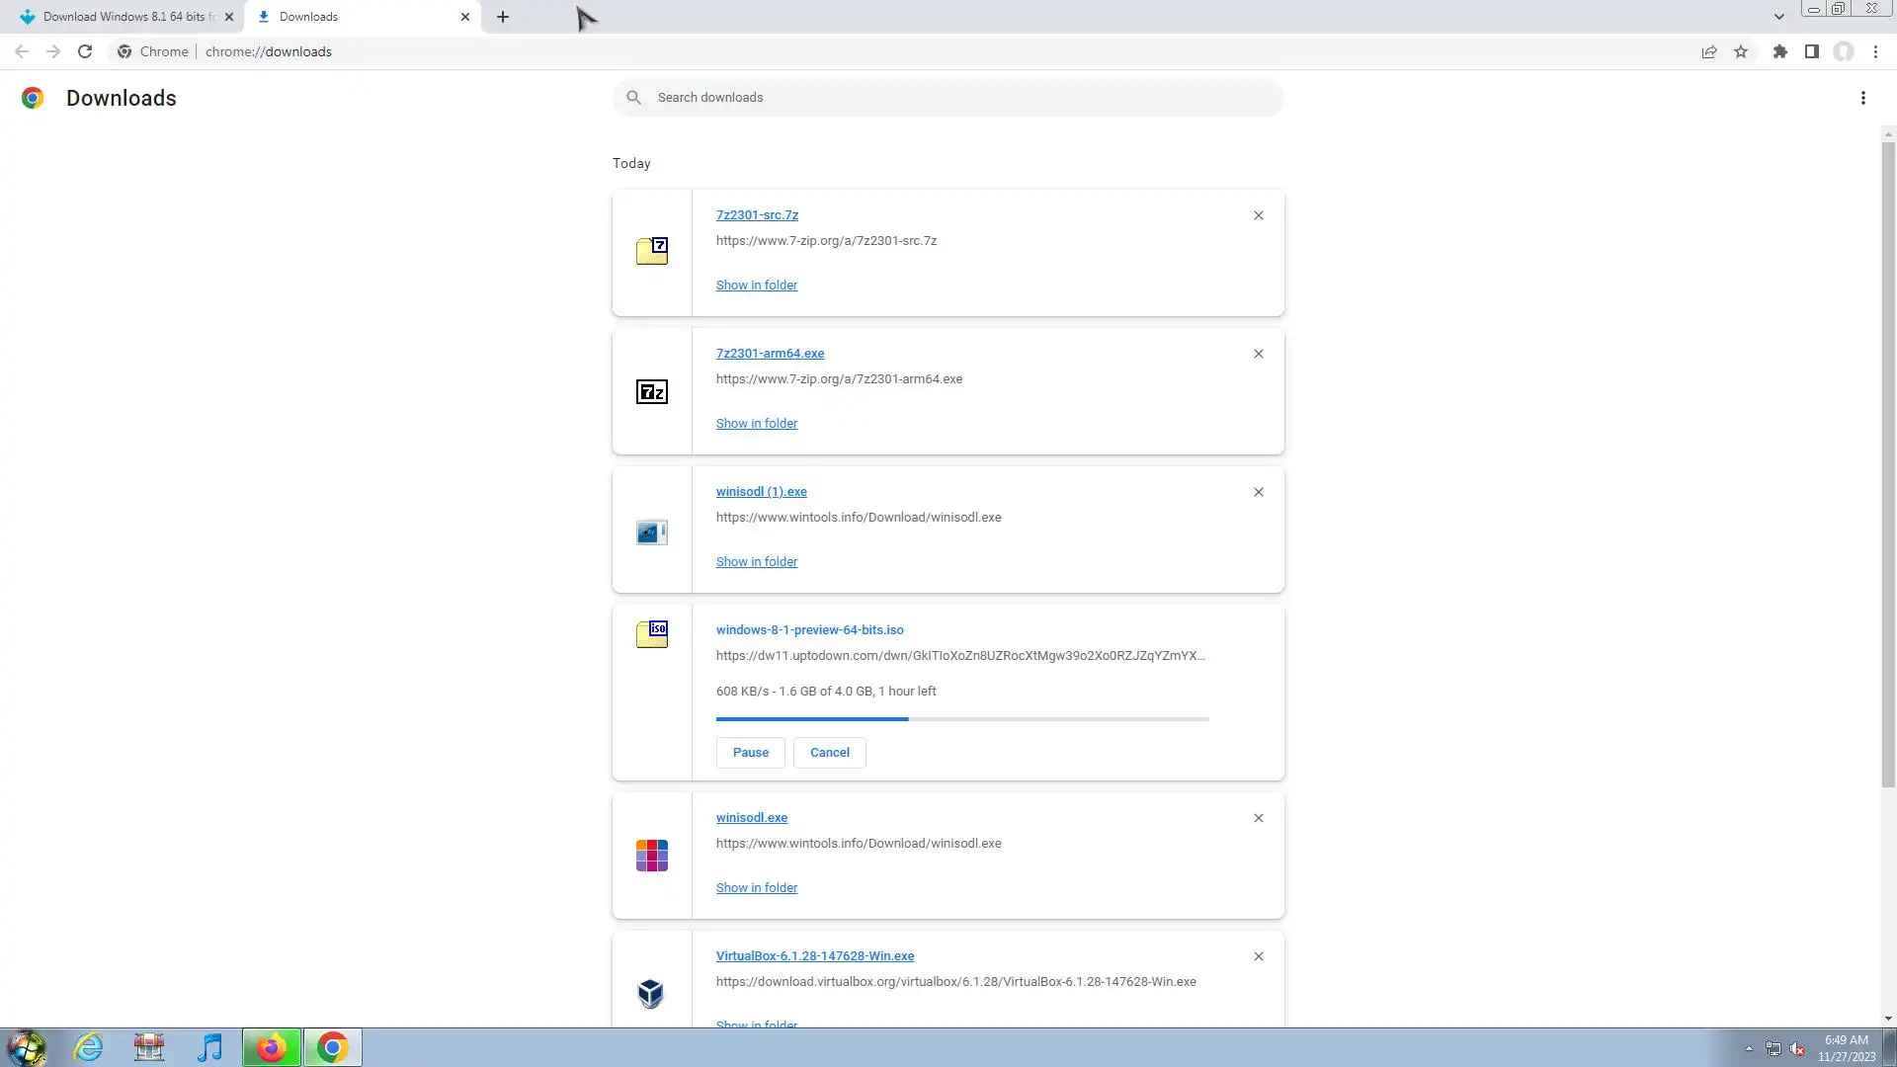Screen dimensions: 1897x1067
Task: Show hidden system tray icons
Action: click(1749, 1048)
